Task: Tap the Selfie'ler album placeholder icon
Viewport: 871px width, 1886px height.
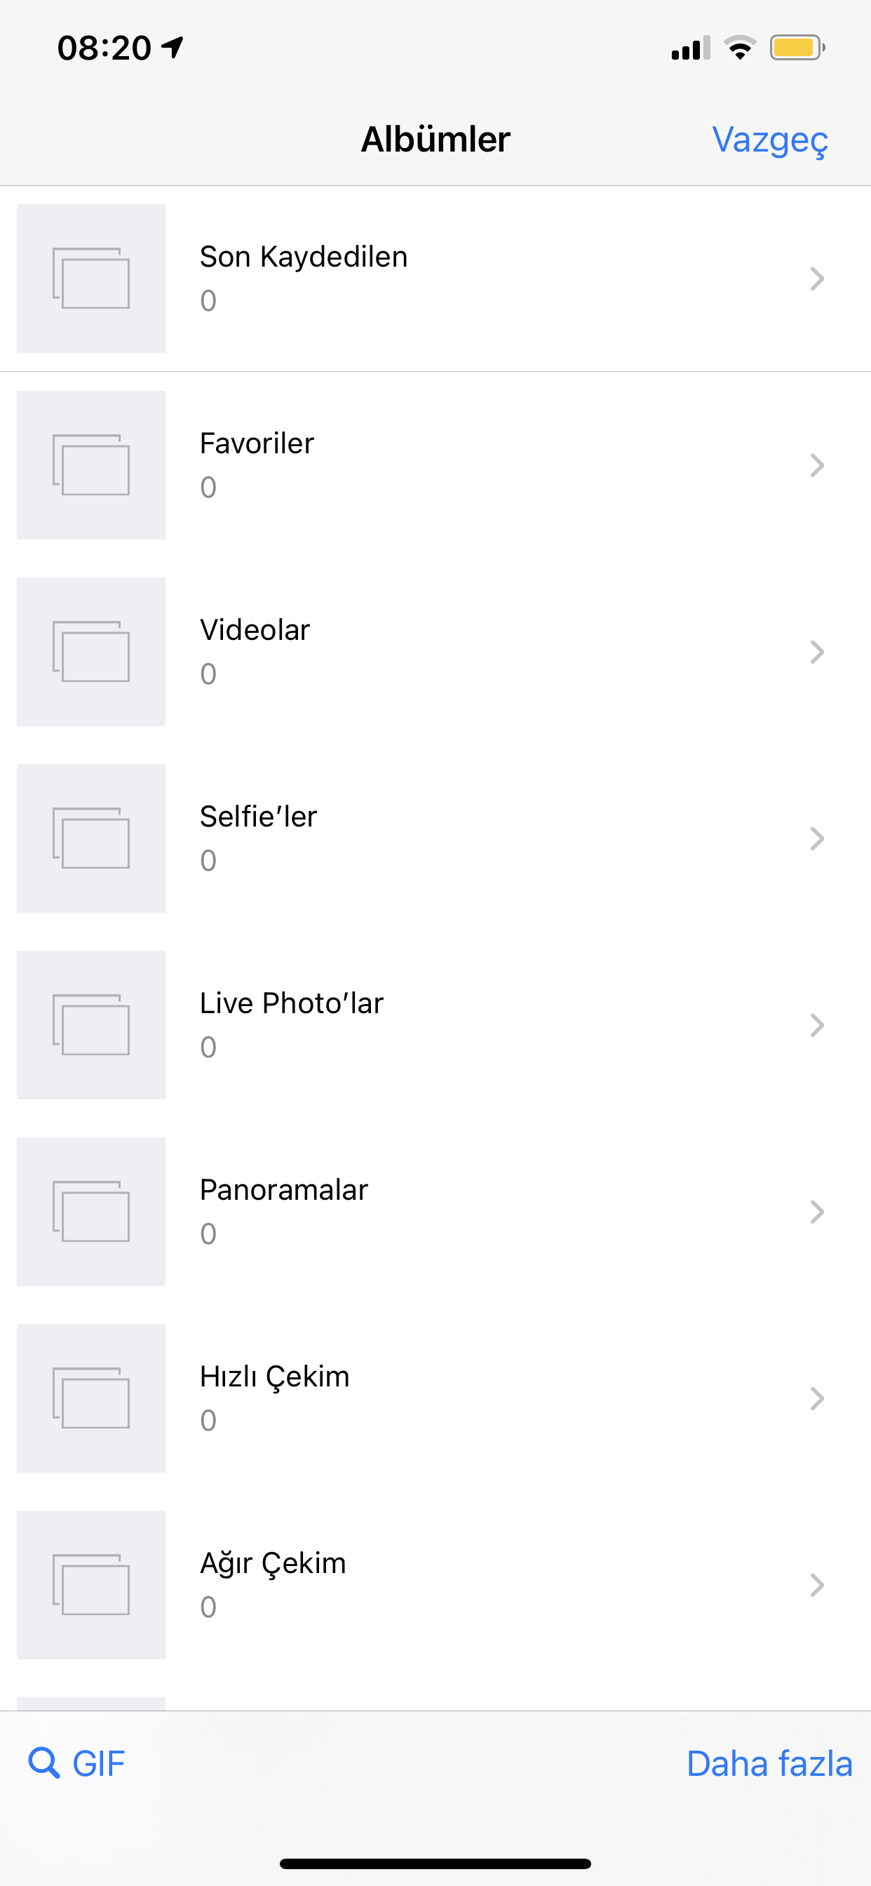Action: 90,838
